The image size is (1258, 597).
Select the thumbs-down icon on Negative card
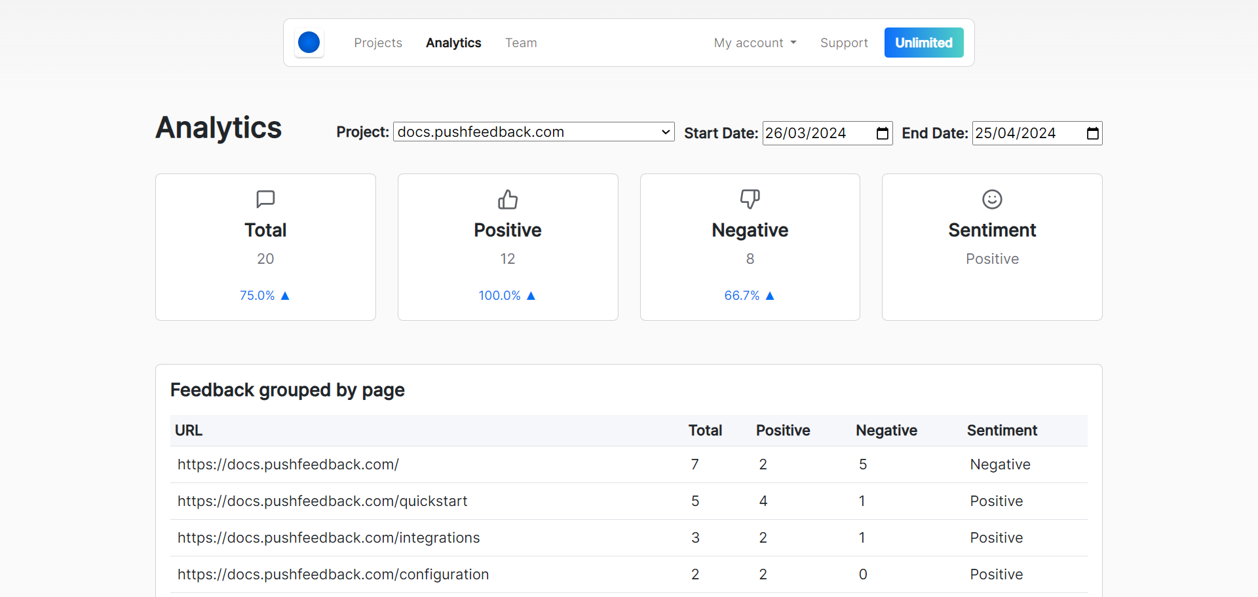[750, 199]
